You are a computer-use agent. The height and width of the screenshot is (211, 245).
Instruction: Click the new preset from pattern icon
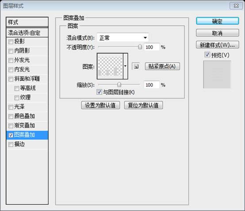tap(136, 67)
